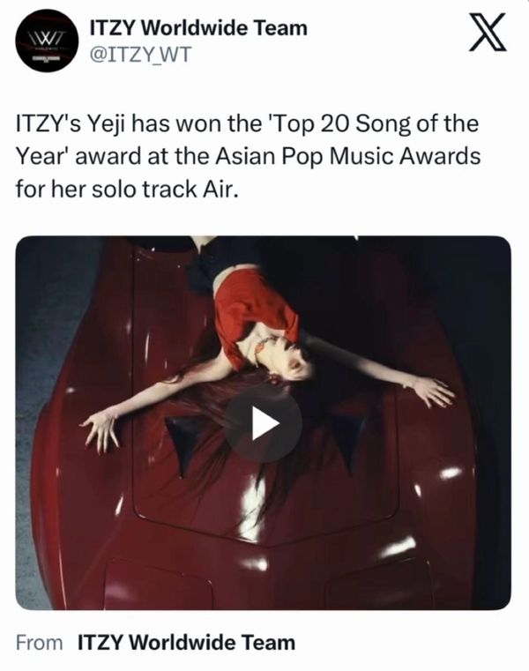
Task: Click the left black hood vent in video
Action: pos(185,443)
